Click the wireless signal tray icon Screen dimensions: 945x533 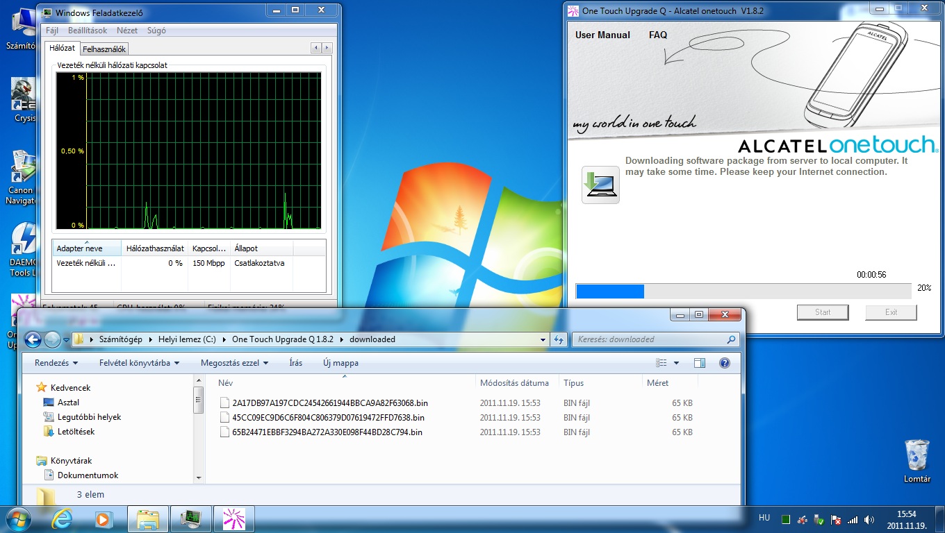[x=853, y=519]
